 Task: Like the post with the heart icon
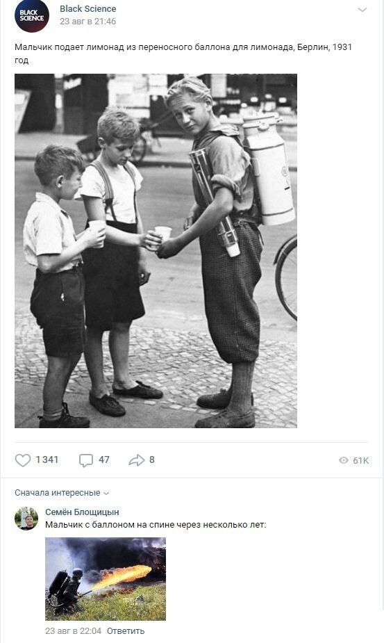click(x=23, y=460)
